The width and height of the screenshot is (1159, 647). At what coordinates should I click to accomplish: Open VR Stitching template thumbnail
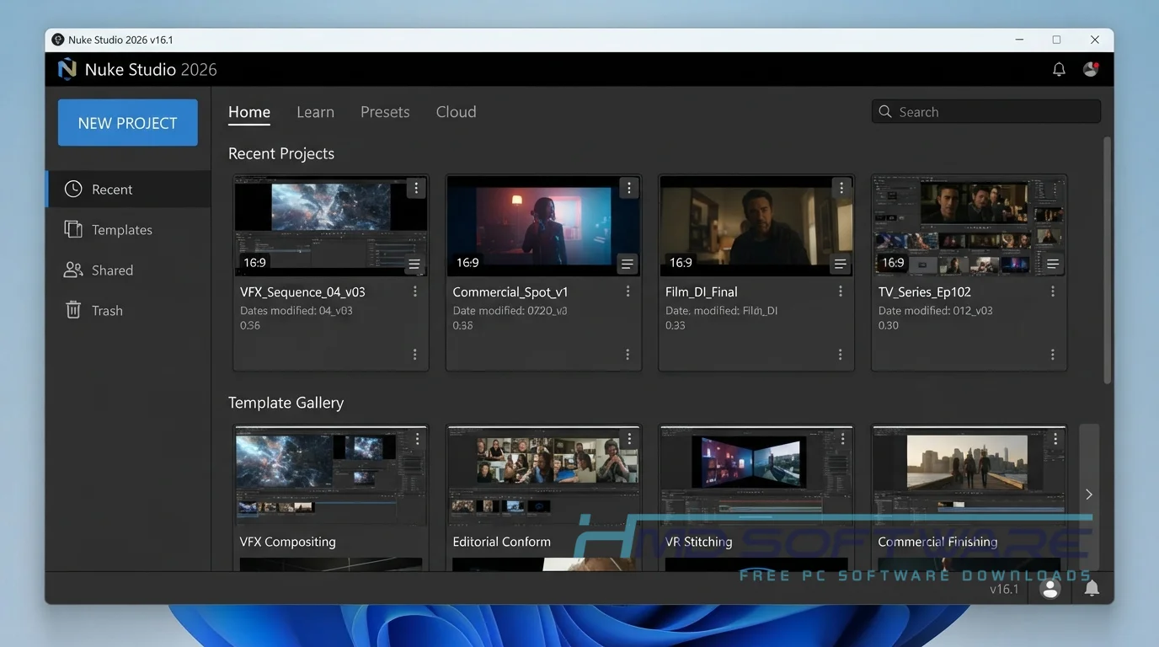click(x=756, y=476)
